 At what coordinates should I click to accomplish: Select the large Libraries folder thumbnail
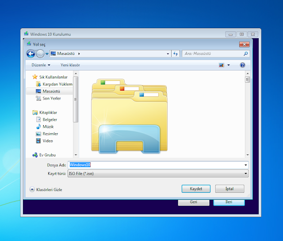[129, 116]
